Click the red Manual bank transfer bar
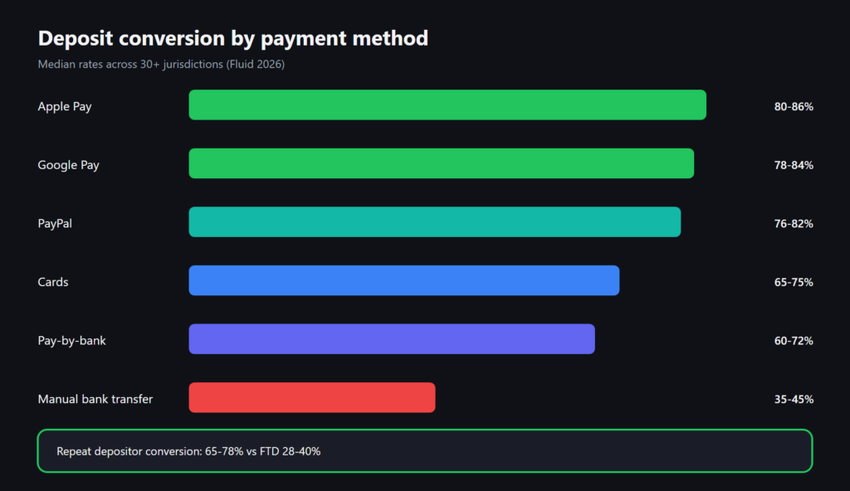Screen dimensions: 850x491 pyautogui.click(x=312, y=398)
